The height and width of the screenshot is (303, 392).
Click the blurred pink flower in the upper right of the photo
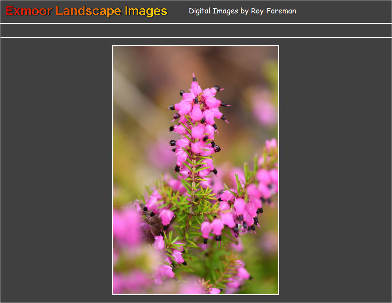(x=263, y=111)
